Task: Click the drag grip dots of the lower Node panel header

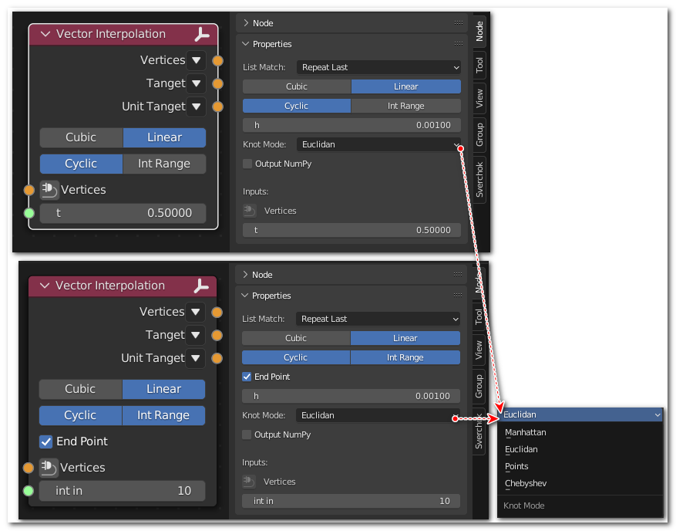Action: (x=458, y=275)
